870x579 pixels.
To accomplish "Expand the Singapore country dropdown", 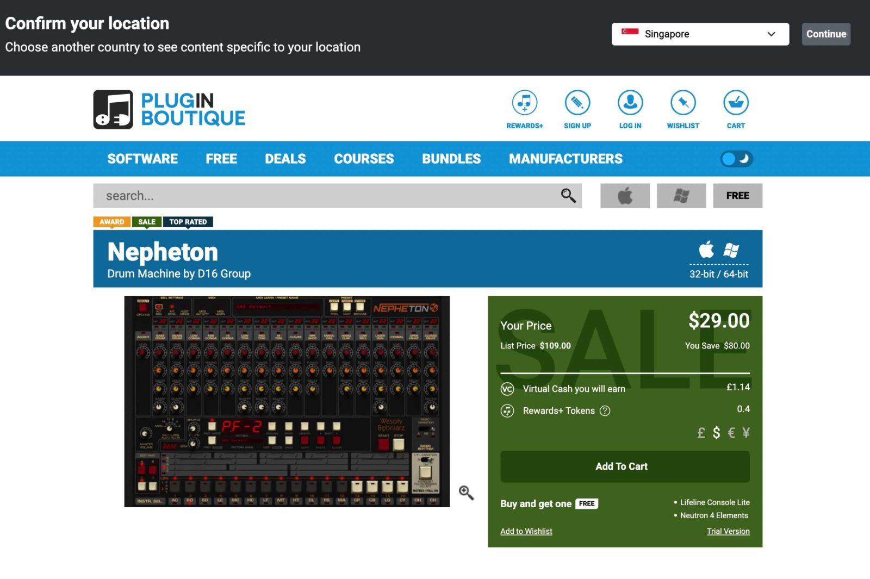I will point(700,34).
